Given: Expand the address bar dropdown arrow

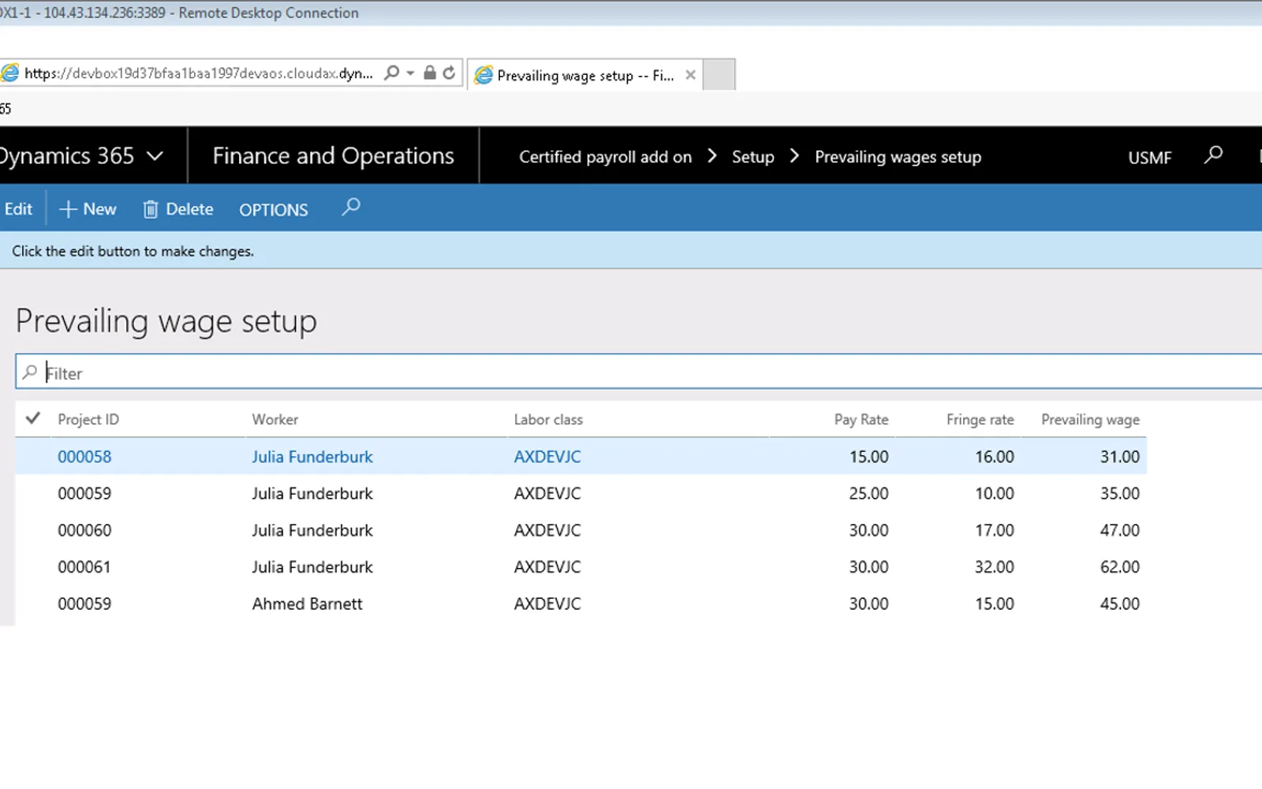Looking at the screenshot, I should pos(410,73).
